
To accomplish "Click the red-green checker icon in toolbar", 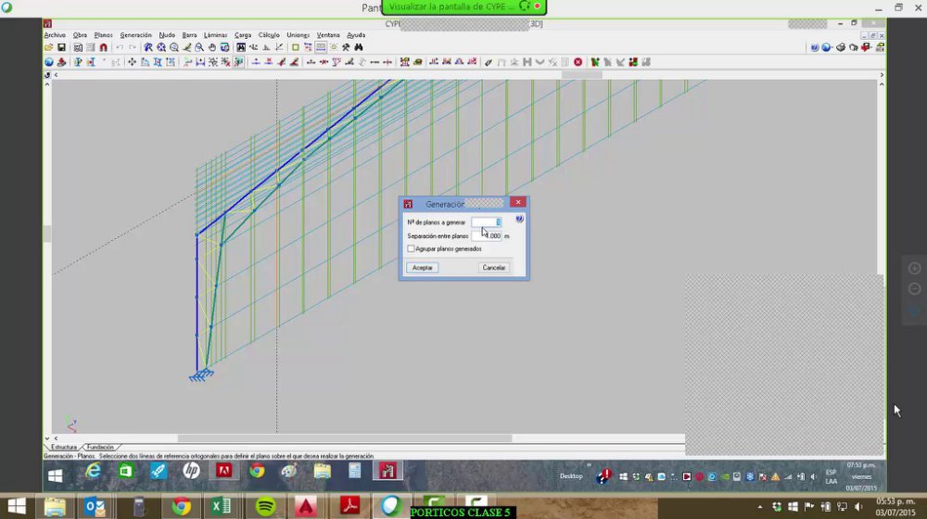I will point(633,62).
